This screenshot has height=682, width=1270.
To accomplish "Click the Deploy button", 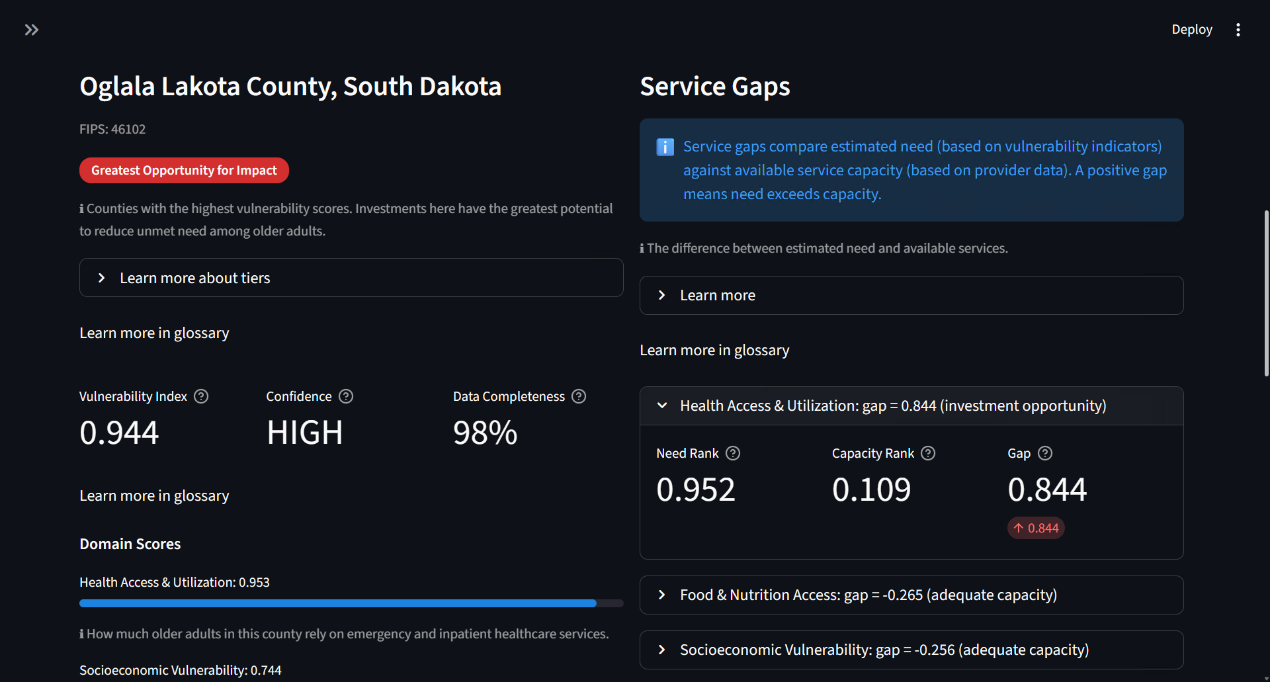I will coord(1191,30).
